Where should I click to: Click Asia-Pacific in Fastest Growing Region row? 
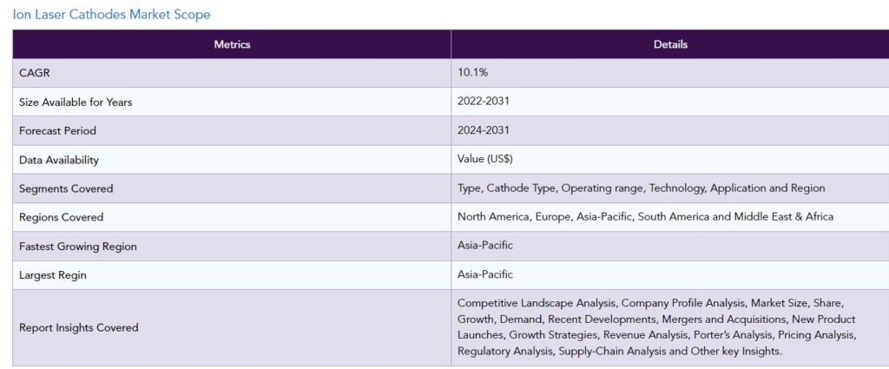(x=485, y=246)
